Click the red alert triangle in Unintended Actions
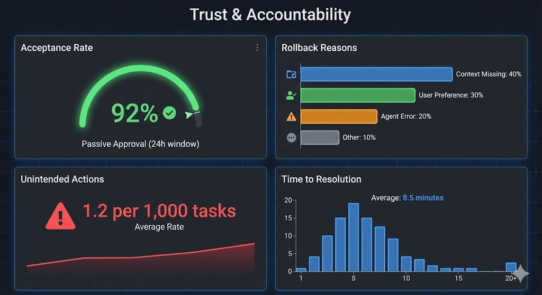The width and height of the screenshot is (542, 295). (60, 216)
